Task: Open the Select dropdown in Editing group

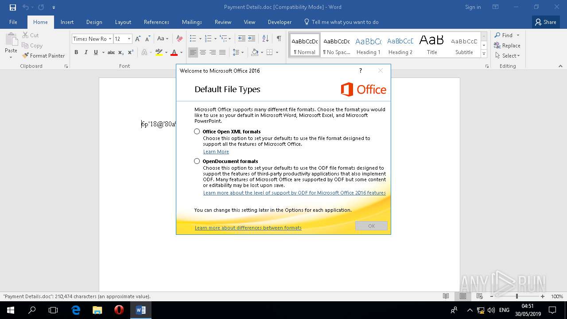Action: click(x=508, y=56)
